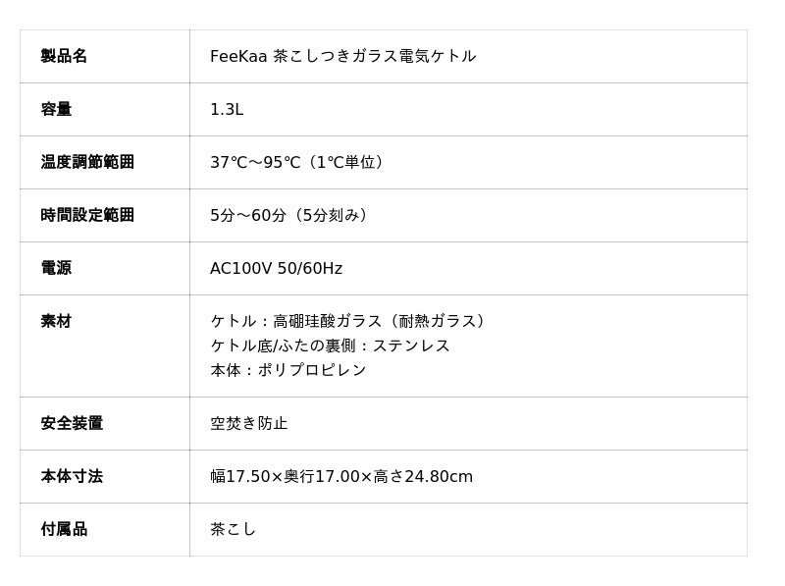785x586 pixels.
Task: Select the 本体寸法 label cell
Action: 72,476
